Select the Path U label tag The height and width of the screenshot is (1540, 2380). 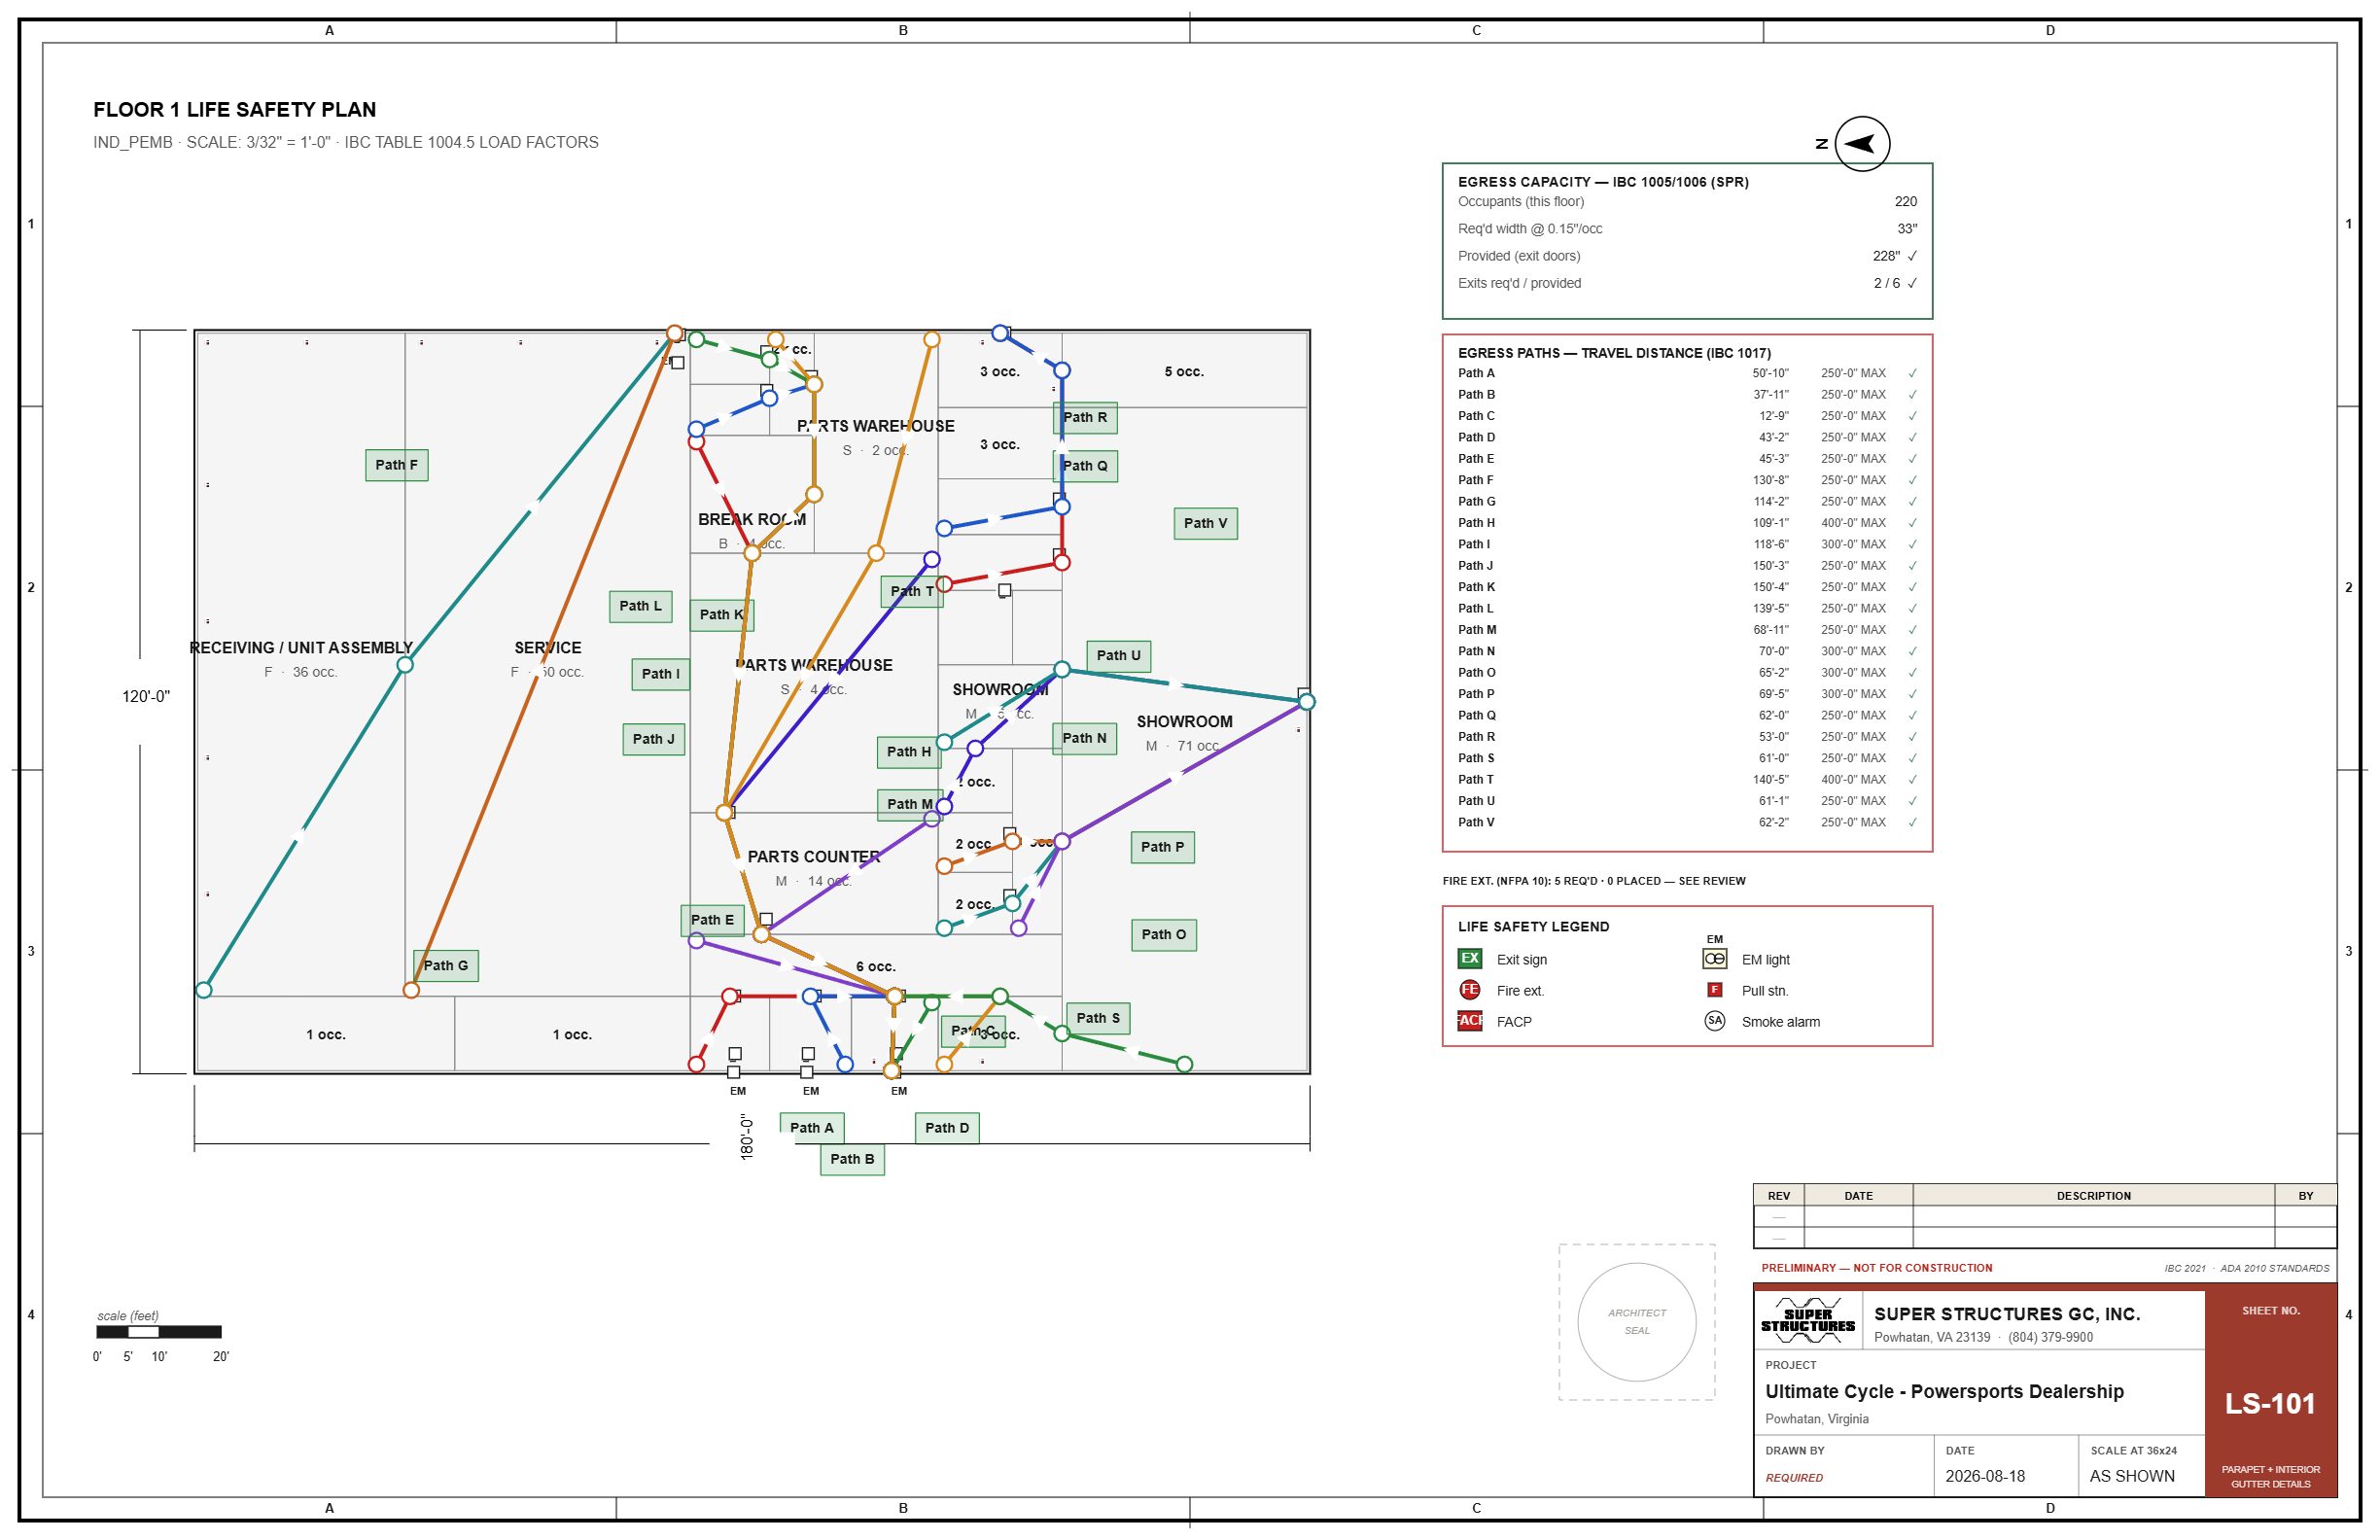1118,656
